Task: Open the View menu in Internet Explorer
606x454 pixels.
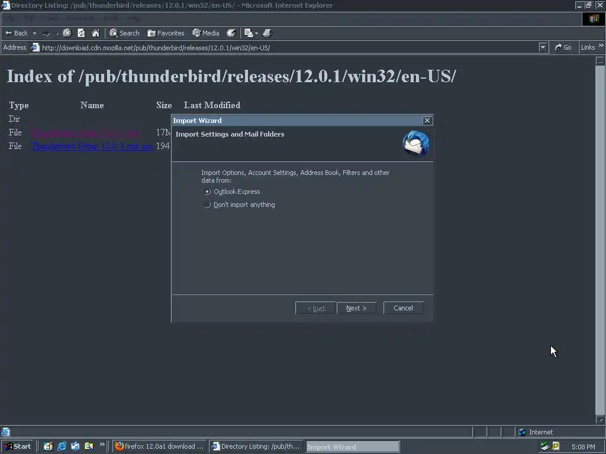Action: (x=52, y=18)
